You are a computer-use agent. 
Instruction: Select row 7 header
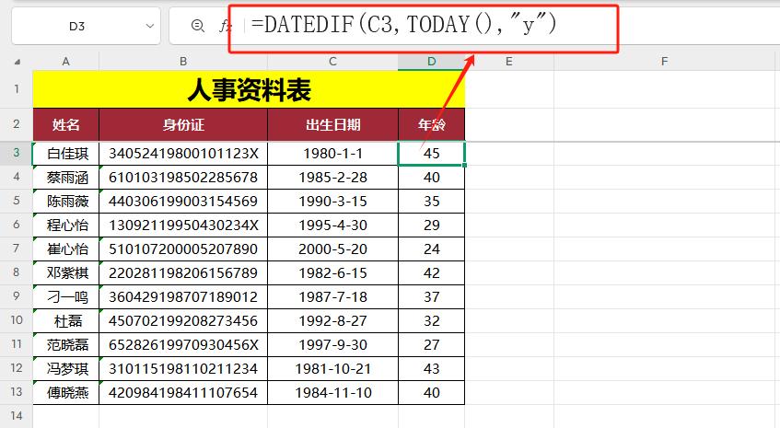tap(17, 249)
